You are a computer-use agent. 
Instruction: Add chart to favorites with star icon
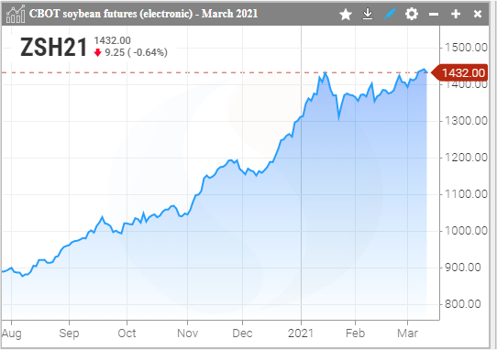point(346,15)
